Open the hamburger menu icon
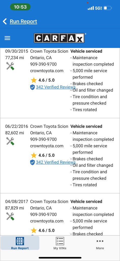Viewport: 120px width, 261px height. [x=7, y=38]
